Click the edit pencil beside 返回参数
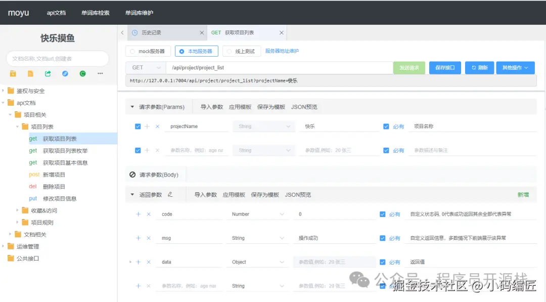 pyautogui.click(x=170, y=194)
